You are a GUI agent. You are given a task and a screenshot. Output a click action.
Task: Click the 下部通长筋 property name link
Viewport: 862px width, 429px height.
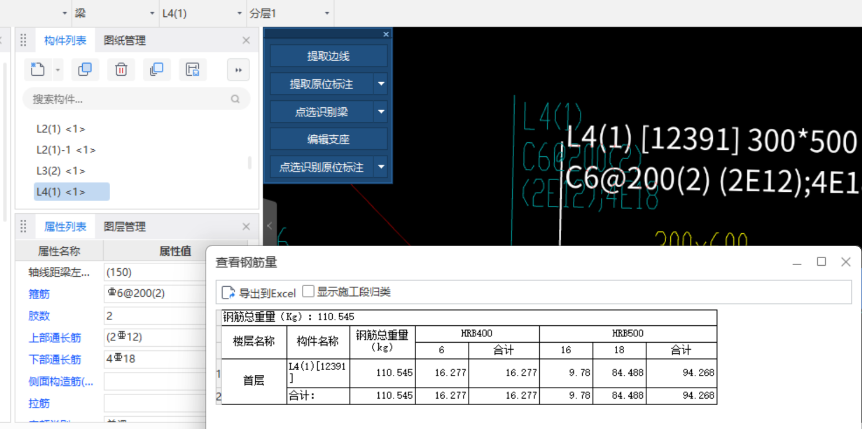click(x=55, y=360)
